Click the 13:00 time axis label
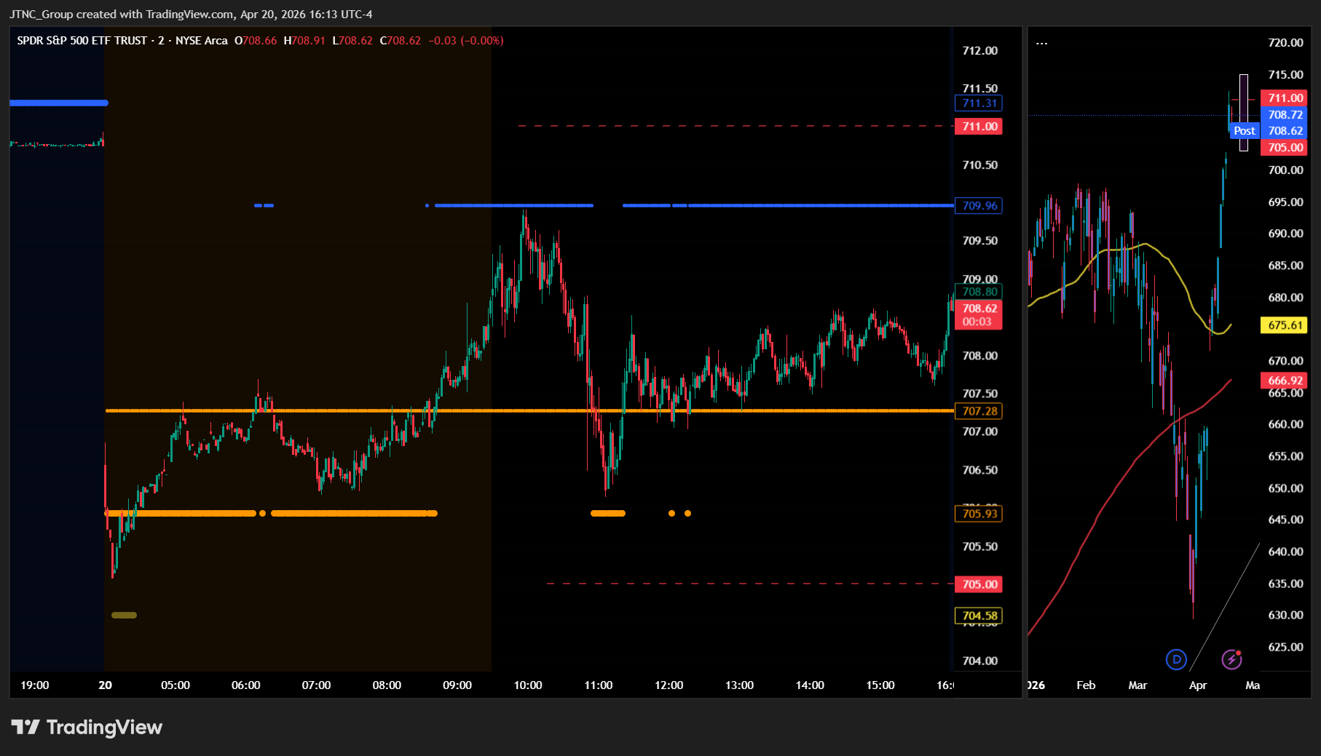The height and width of the screenshot is (756, 1321). click(739, 685)
